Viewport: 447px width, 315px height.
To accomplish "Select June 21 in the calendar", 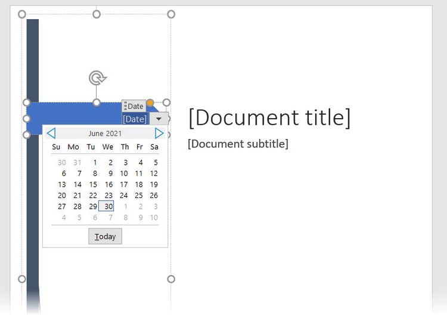I will click(x=77, y=196).
